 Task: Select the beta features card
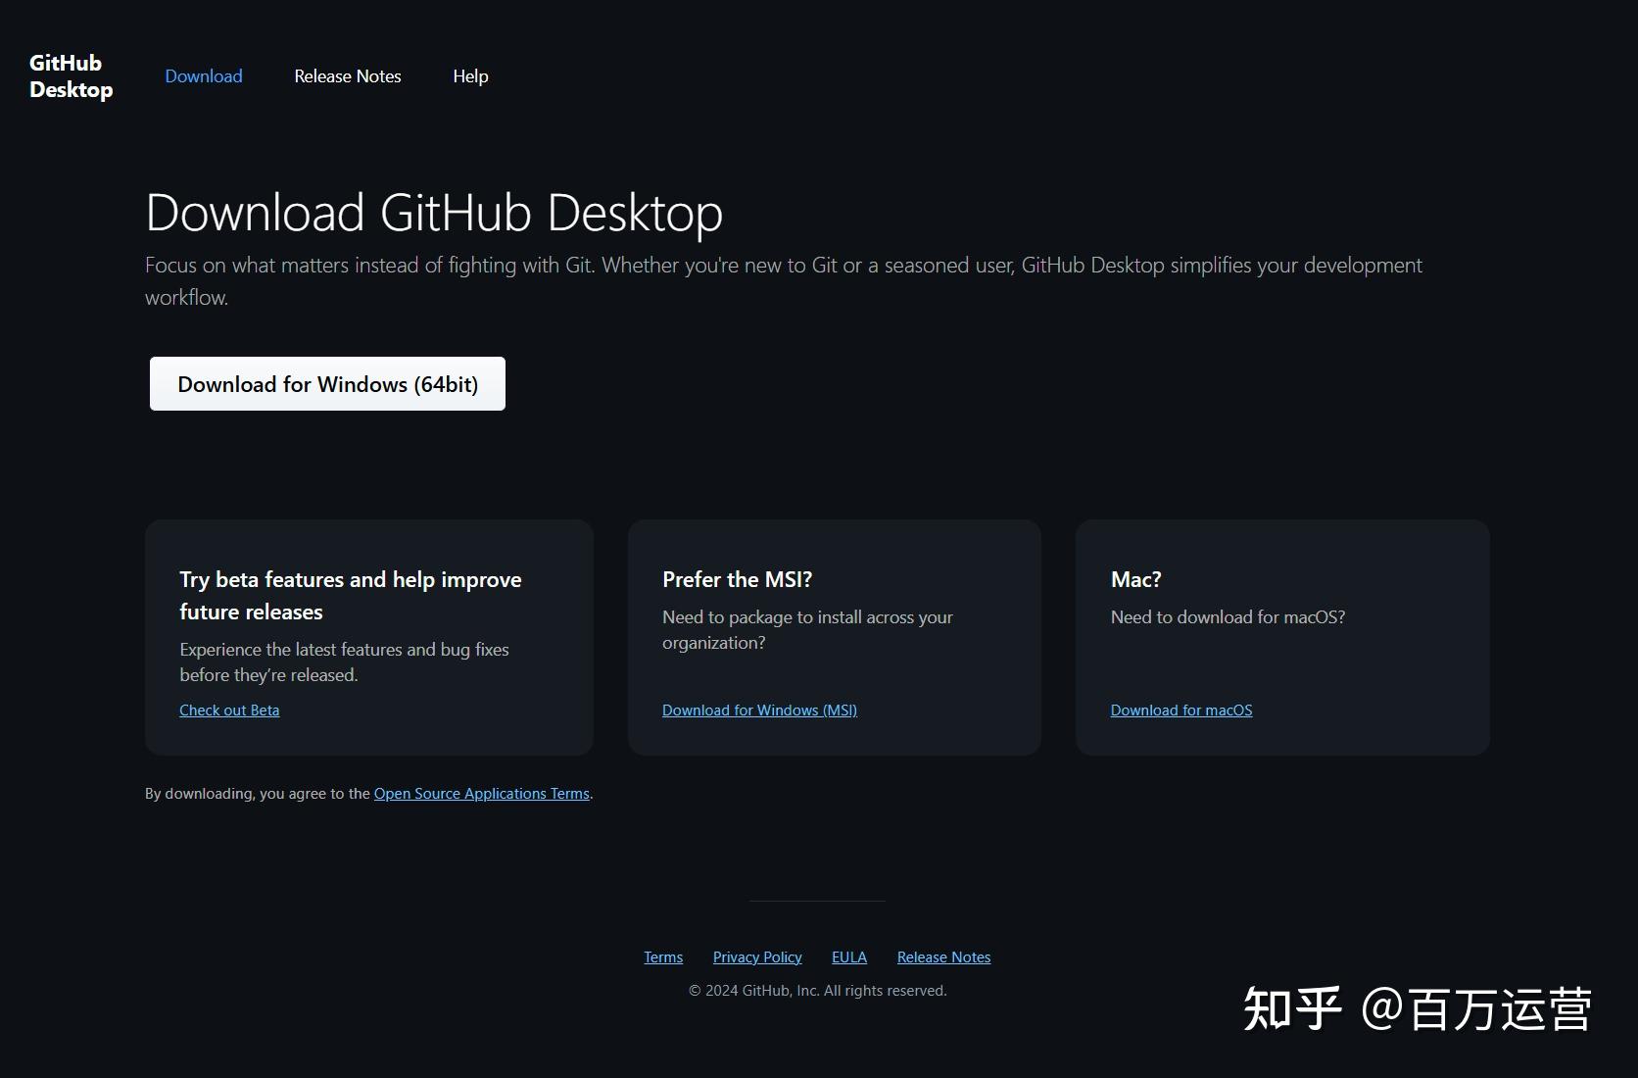(368, 637)
